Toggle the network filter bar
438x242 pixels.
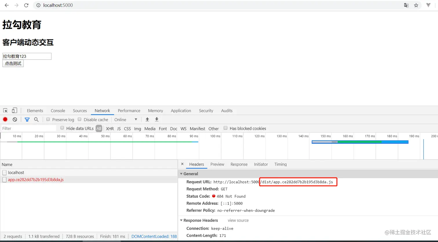(x=27, y=119)
